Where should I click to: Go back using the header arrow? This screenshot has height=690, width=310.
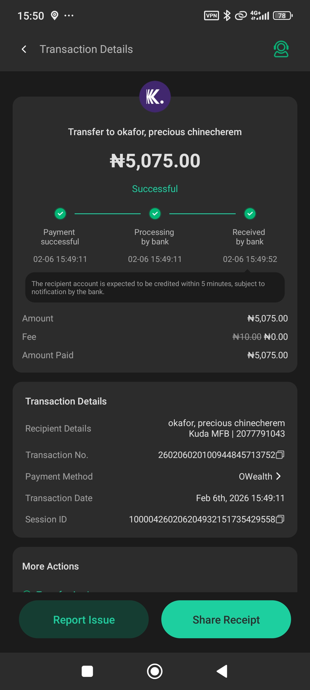tap(24, 49)
